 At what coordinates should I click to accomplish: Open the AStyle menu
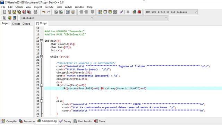tap(69, 7)
